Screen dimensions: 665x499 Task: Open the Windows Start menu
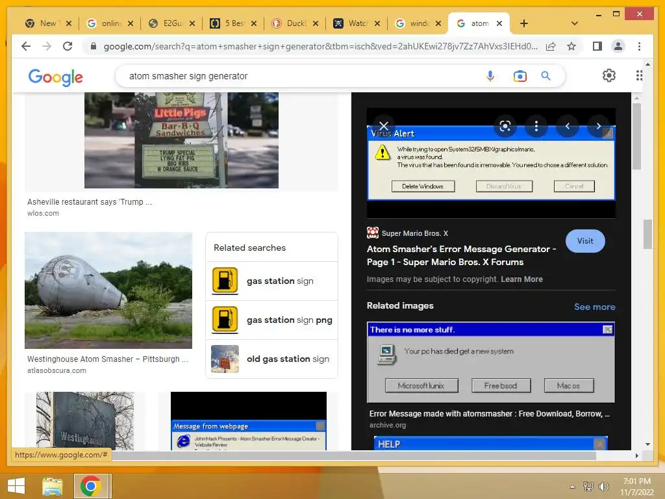16,486
